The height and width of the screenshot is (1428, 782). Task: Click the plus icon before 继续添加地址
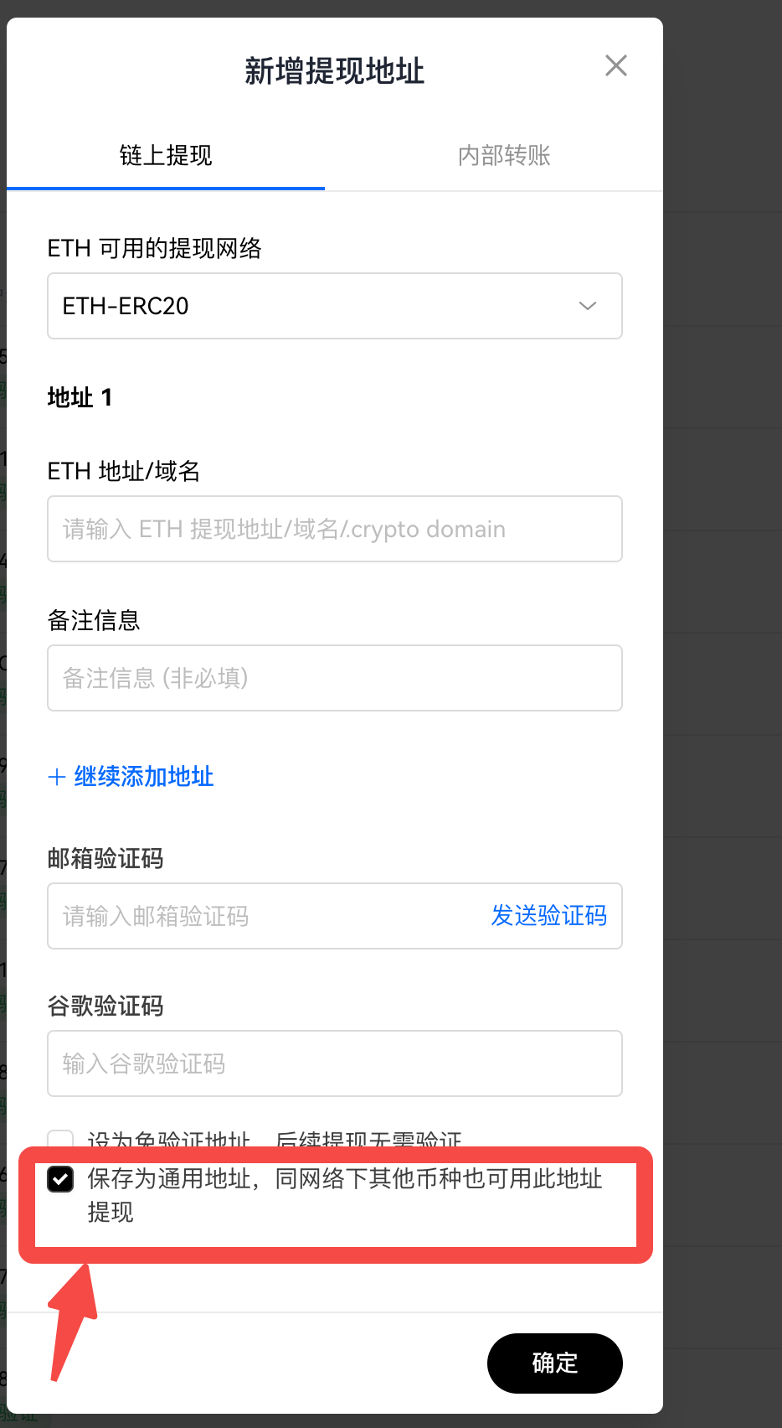[57, 778]
